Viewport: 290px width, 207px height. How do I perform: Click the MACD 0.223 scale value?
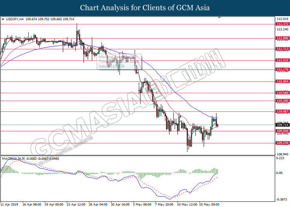coord(280,158)
